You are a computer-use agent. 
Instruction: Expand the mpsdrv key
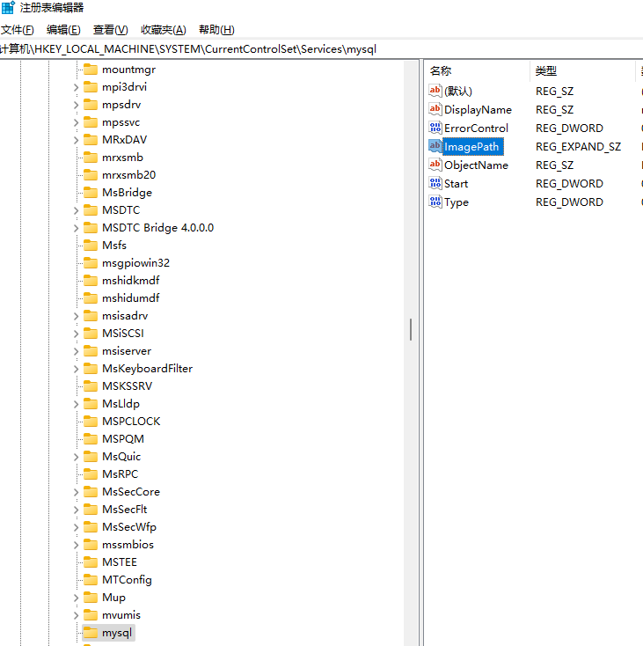(x=77, y=105)
